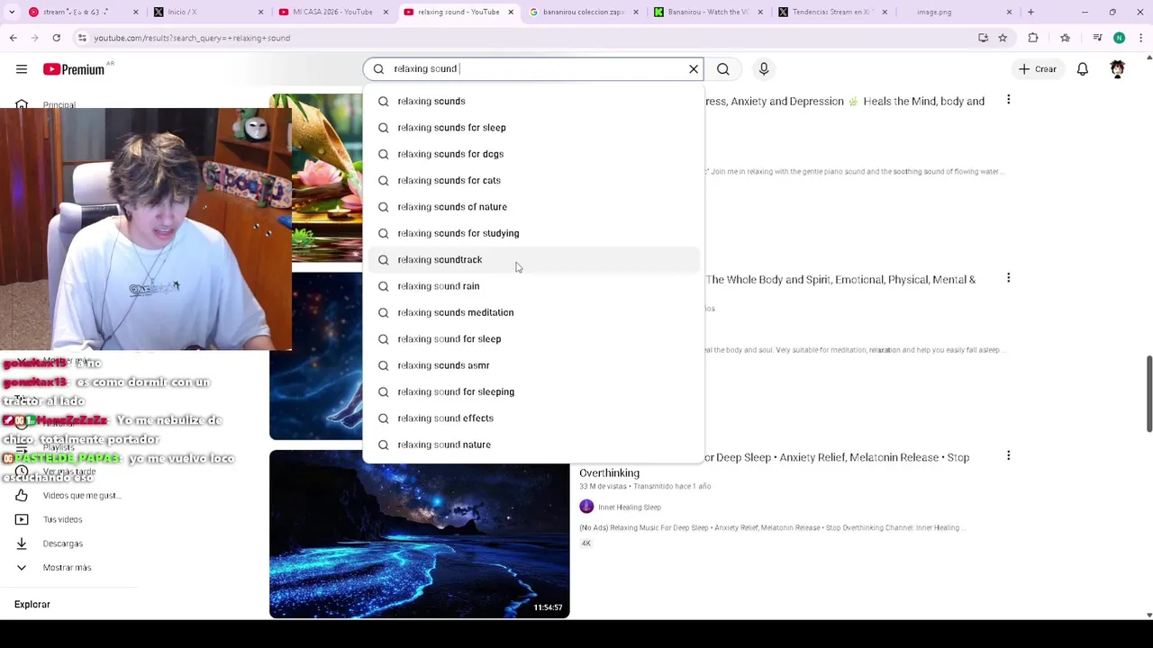Clear the search box with the X
This screenshot has height=648, width=1153.
click(694, 69)
